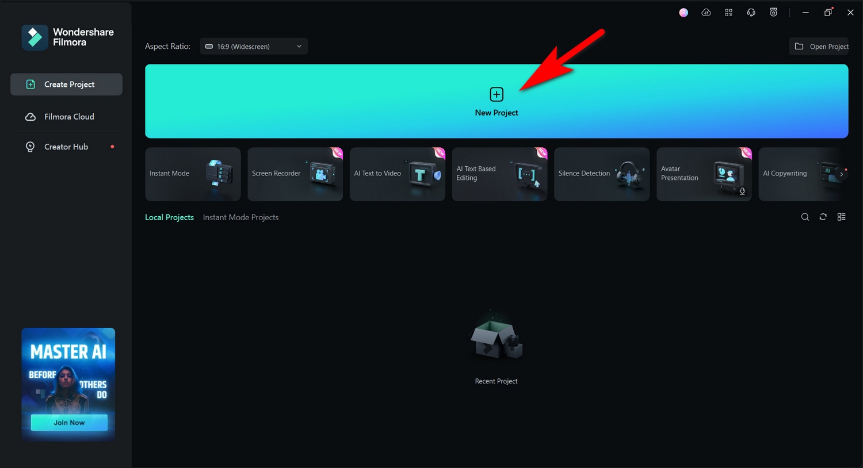This screenshot has height=468, width=863.
Task: Open Creator Hub in sidebar
Action: click(66, 147)
